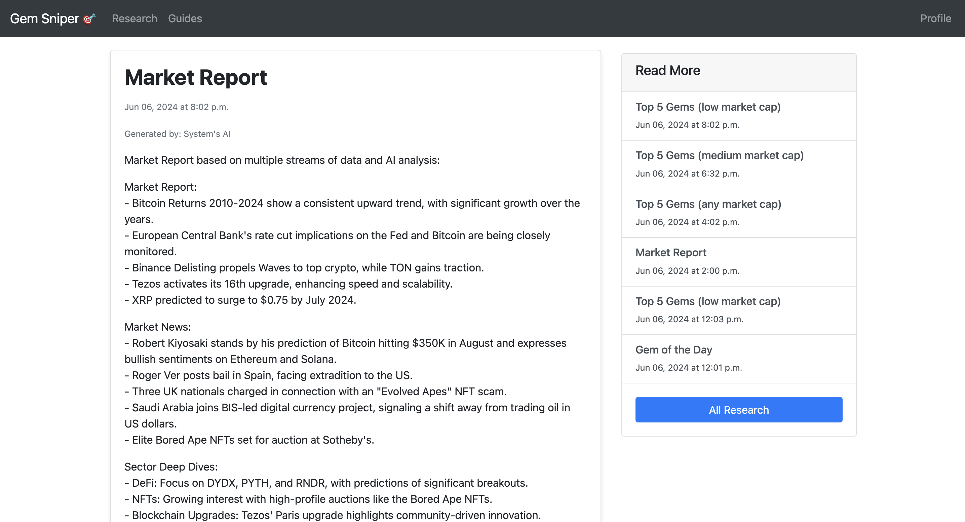The width and height of the screenshot is (965, 522).
Task: Click the Sector Deep Dives section label
Action: 171,467
